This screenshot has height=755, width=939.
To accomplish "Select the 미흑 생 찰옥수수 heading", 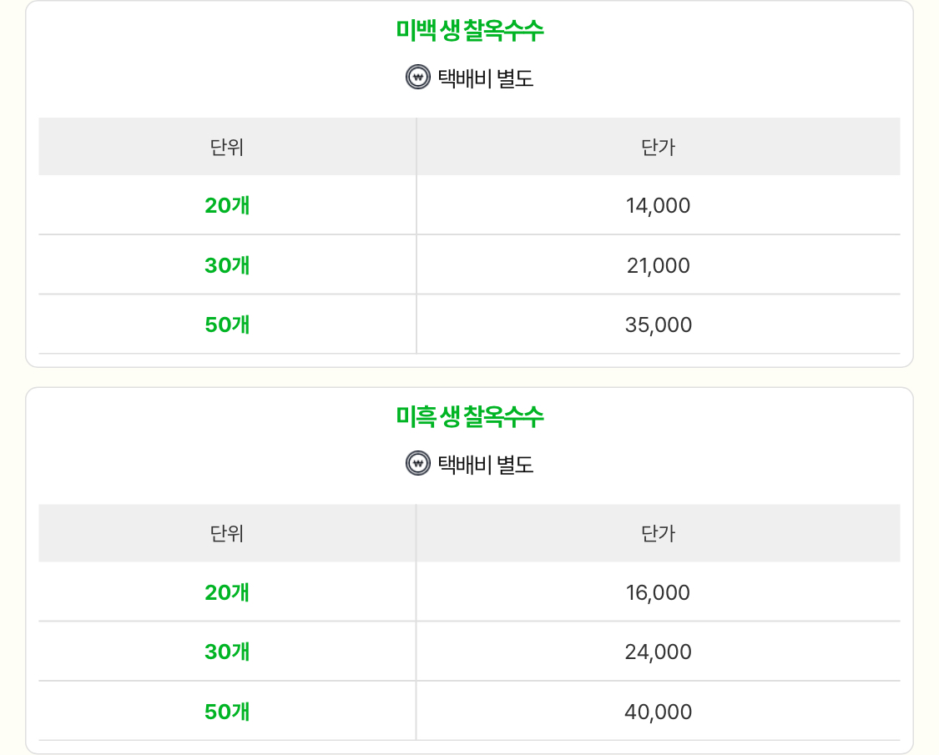I will 469,416.
